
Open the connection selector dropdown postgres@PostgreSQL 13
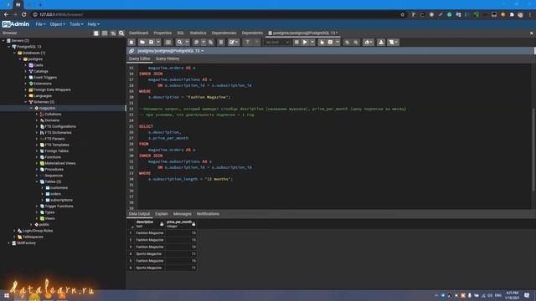click(x=170, y=51)
